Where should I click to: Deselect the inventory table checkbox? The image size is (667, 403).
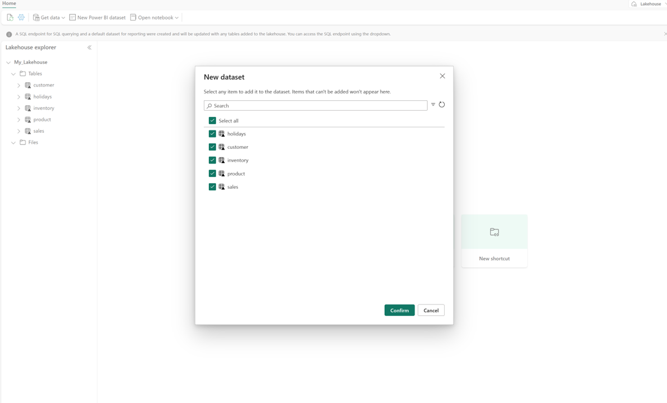pos(212,160)
